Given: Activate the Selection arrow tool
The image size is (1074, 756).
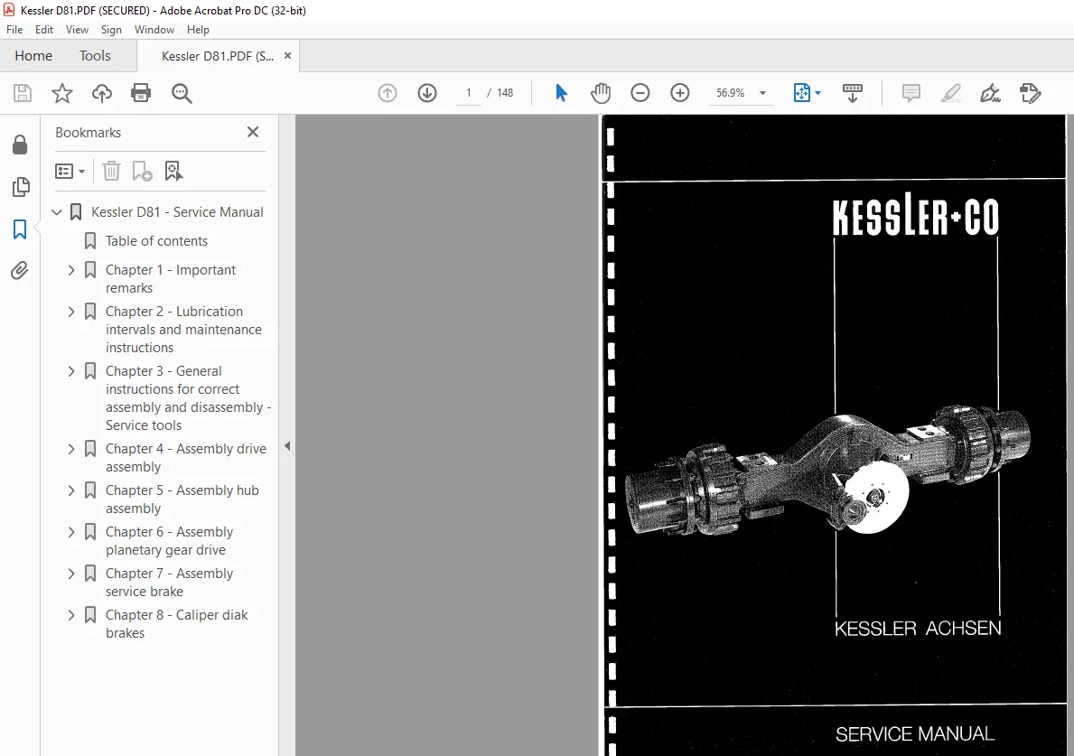Looking at the screenshot, I should pyautogui.click(x=561, y=93).
